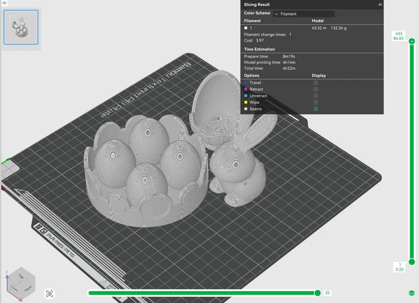
Task: Click the camera reset view icon
Action: coord(49,294)
